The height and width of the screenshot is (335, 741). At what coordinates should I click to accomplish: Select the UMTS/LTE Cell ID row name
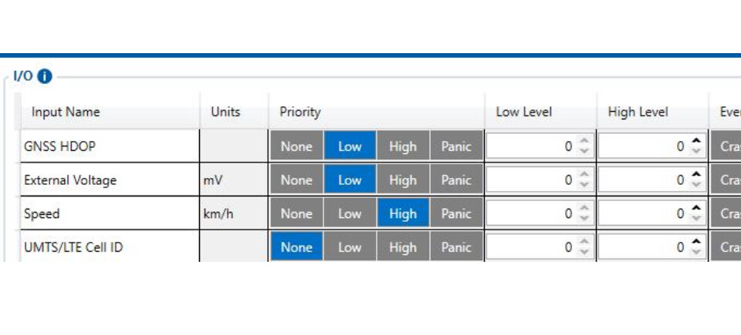coord(73,247)
